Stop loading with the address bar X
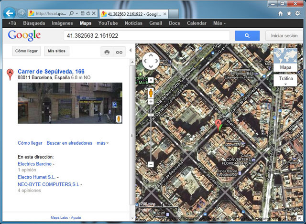Image resolution: width=306 pixels, height=224 pixels. coord(94,13)
